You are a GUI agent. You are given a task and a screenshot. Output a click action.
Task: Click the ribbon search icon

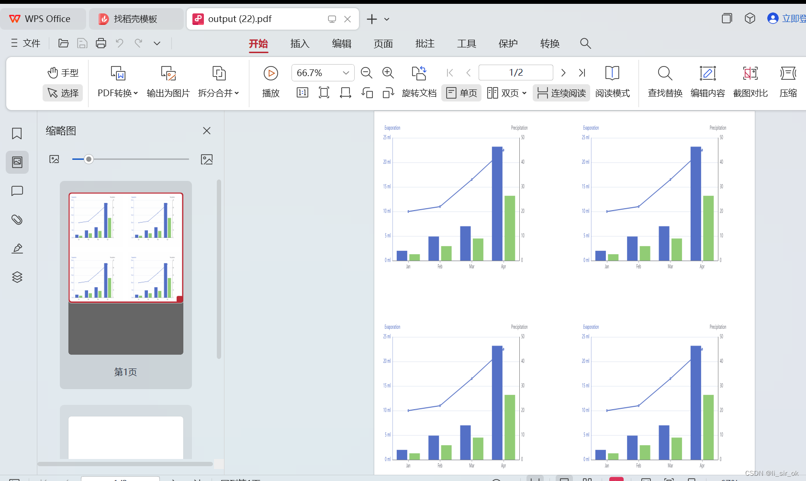click(585, 44)
